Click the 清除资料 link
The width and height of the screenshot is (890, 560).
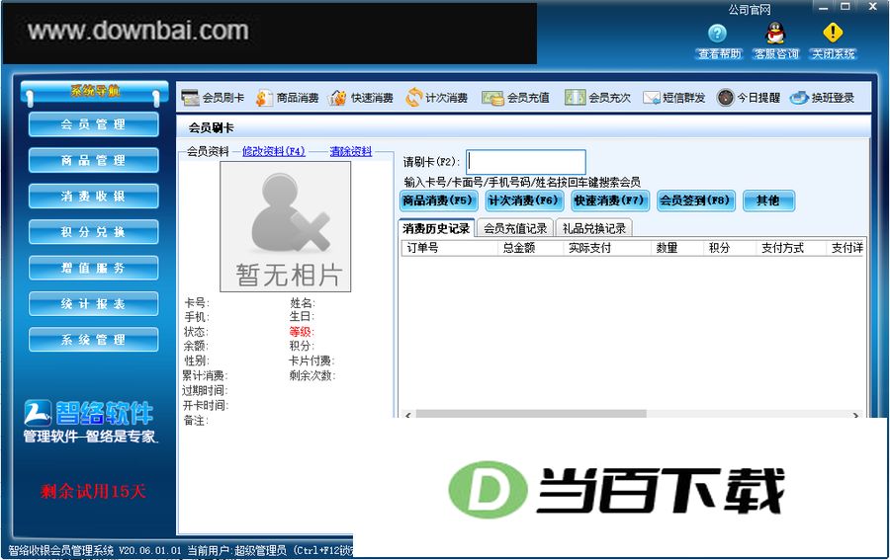pyautogui.click(x=351, y=151)
